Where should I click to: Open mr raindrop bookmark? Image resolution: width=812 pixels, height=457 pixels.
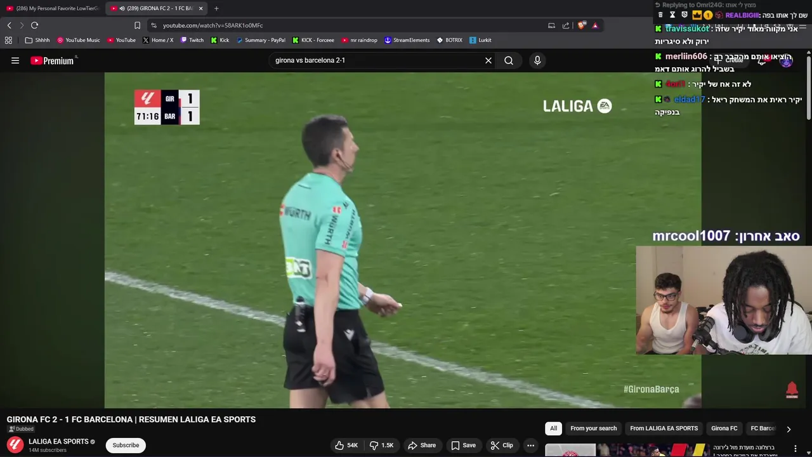pyautogui.click(x=360, y=40)
